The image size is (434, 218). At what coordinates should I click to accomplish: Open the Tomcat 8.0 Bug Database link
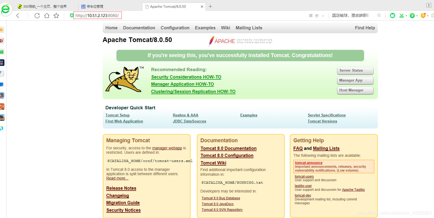(221, 198)
